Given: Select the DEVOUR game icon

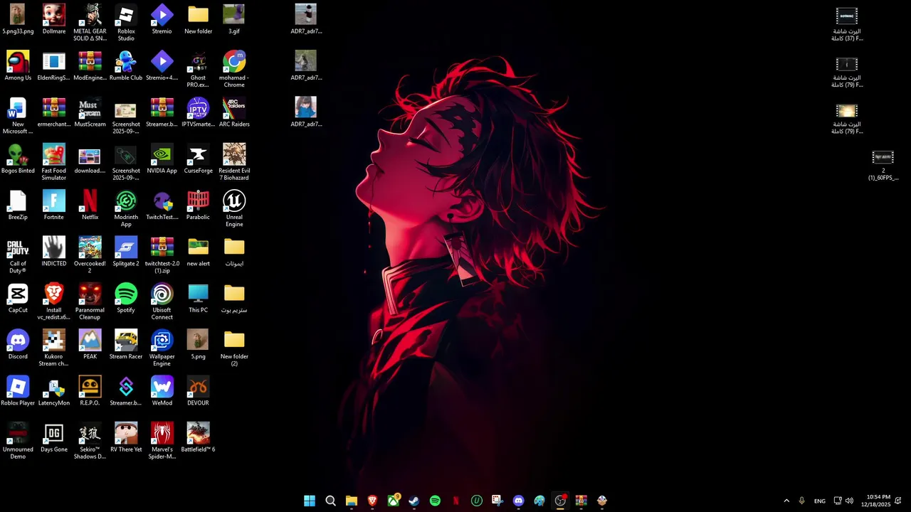Looking at the screenshot, I should 198,391.
